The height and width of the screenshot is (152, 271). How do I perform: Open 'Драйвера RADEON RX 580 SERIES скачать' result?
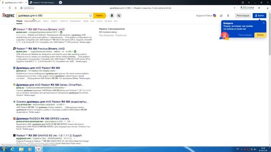42,119
